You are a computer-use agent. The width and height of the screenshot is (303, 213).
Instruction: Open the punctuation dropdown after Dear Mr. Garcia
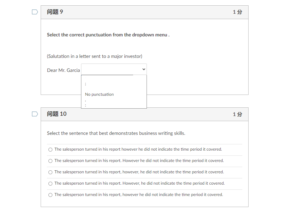pos(114,69)
